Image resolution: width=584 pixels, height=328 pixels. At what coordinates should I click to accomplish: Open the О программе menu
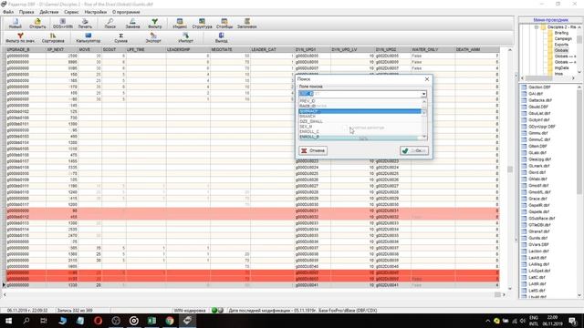[x=126, y=12]
